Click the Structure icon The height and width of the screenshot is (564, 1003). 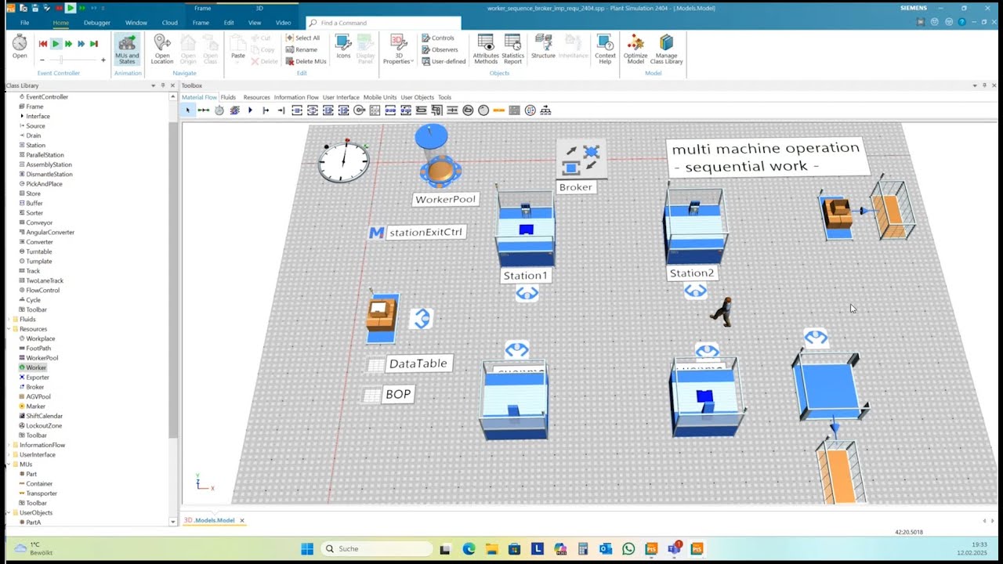543,47
